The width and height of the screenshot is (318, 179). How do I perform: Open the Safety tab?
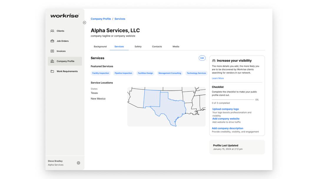[x=138, y=47]
